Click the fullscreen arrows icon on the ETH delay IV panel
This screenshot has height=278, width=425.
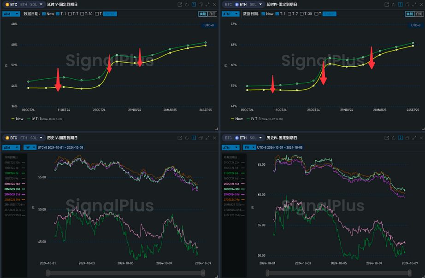[x=413, y=4]
